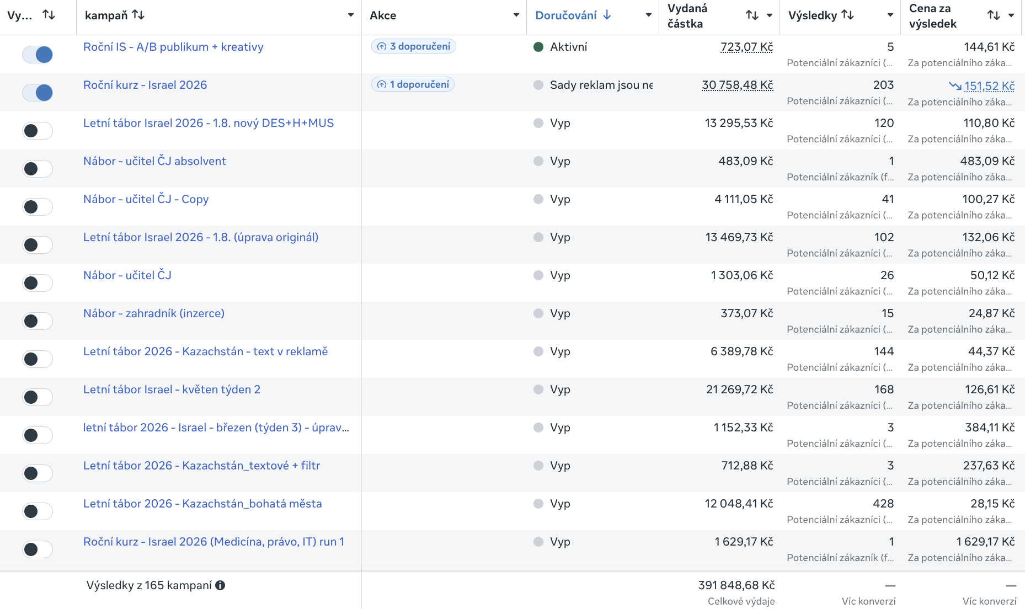Sort by the Vy... column arrows
1025x609 pixels.
[x=49, y=15]
